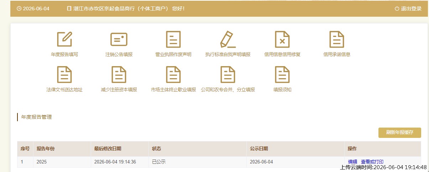Open the 信用承诺信息 document icon
Screen dimensions: 429x172
pos(337,39)
